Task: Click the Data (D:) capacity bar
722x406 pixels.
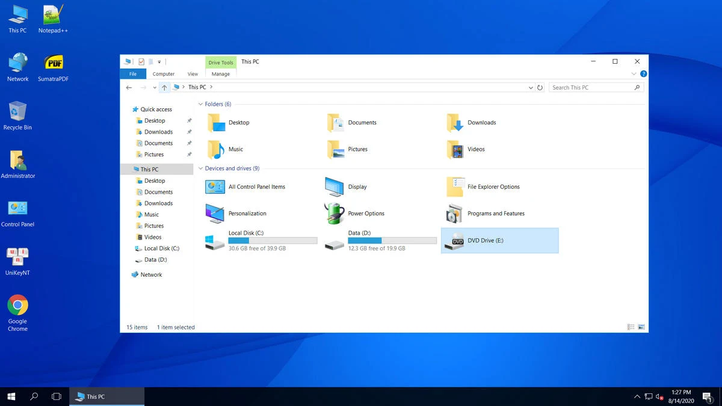Action: point(392,241)
